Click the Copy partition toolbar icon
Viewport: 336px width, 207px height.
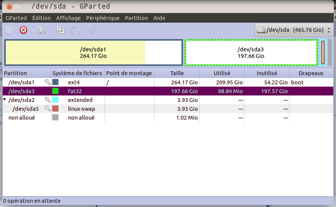pos(60,30)
